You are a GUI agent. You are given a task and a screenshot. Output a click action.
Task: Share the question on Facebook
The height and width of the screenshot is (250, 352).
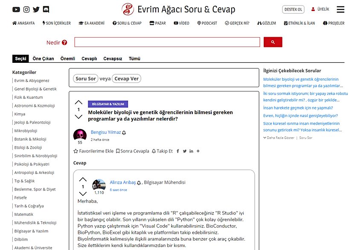[x=177, y=151]
